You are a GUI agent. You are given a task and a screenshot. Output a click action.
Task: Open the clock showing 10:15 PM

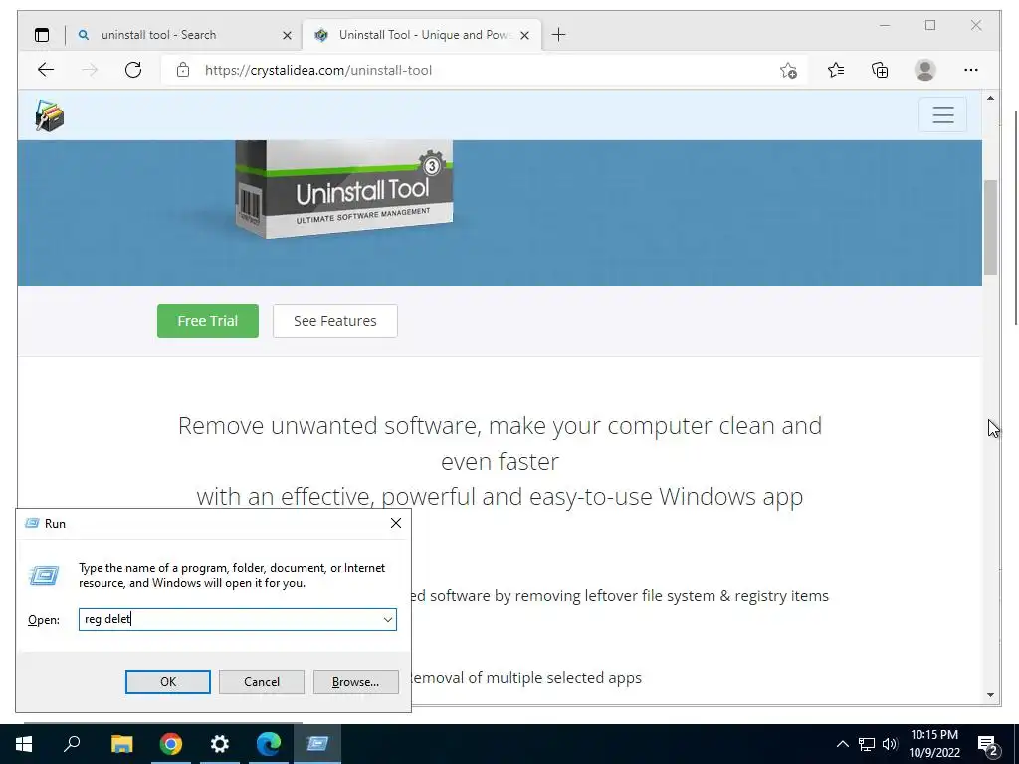click(x=933, y=744)
